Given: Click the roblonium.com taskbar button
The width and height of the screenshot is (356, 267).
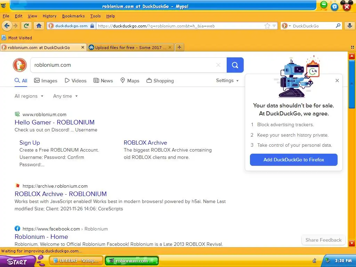Looking at the screenshot, I should pos(132,261).
